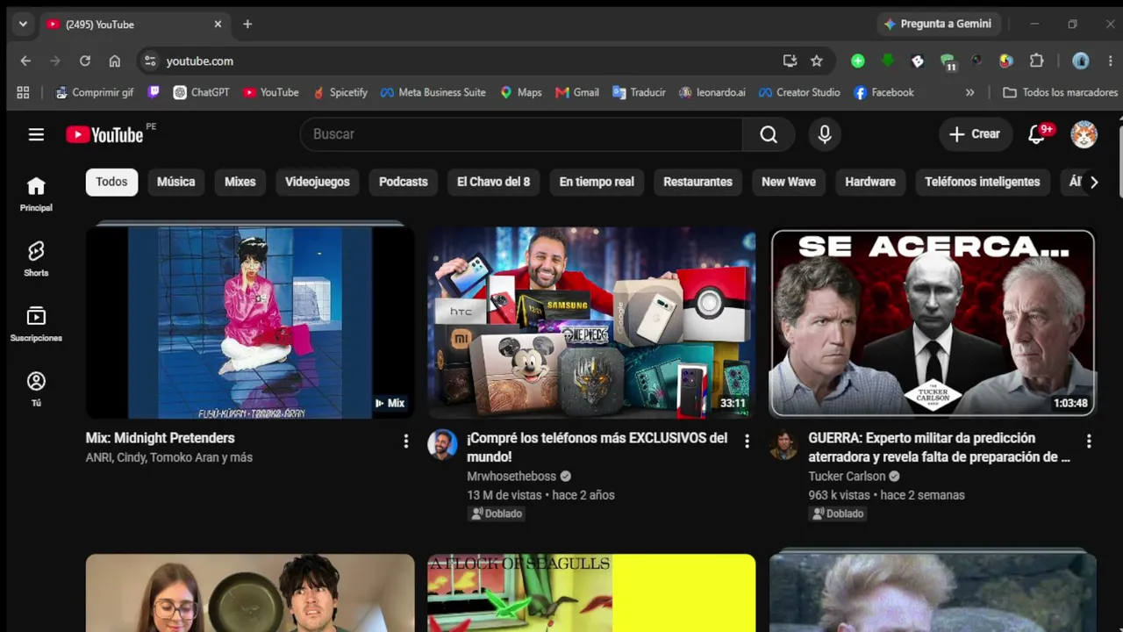Open options for the GUERRA video
Viewport: 1123px width, 632px height.
click(1089, 442)
